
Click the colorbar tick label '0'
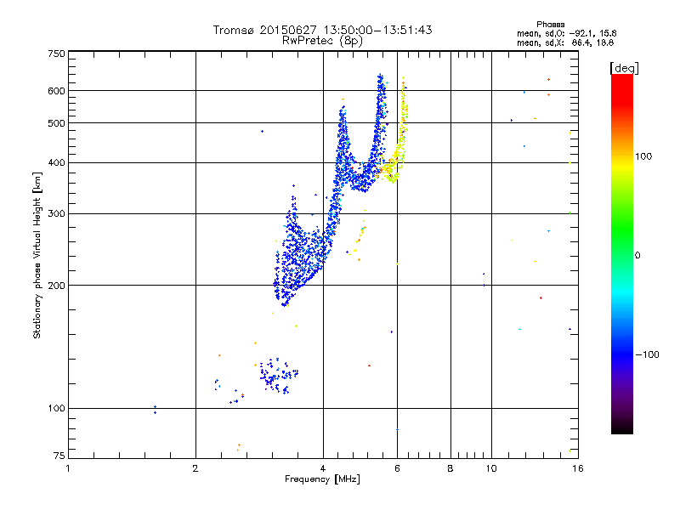[637, 256]
